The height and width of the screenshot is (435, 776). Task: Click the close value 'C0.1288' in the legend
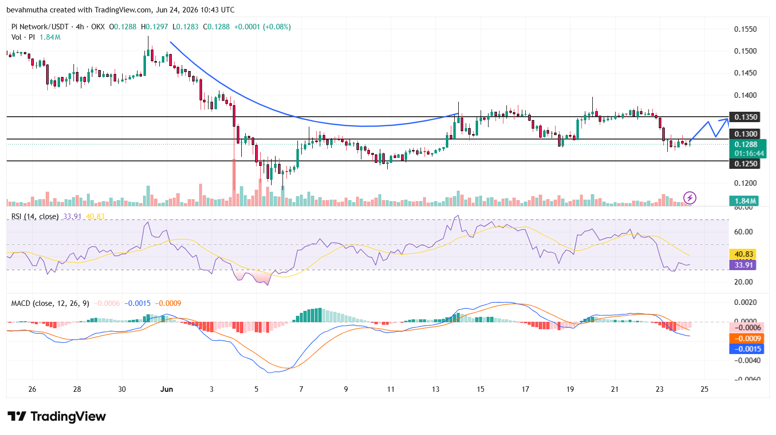(x=216, y=27)
